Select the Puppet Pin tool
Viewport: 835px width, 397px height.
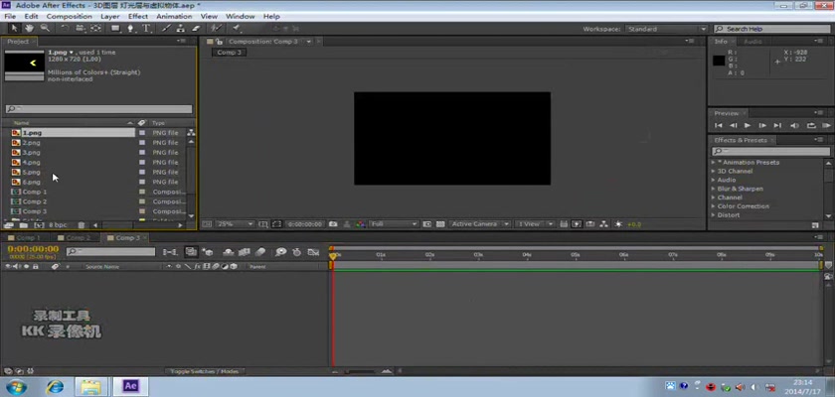[236, 28]
